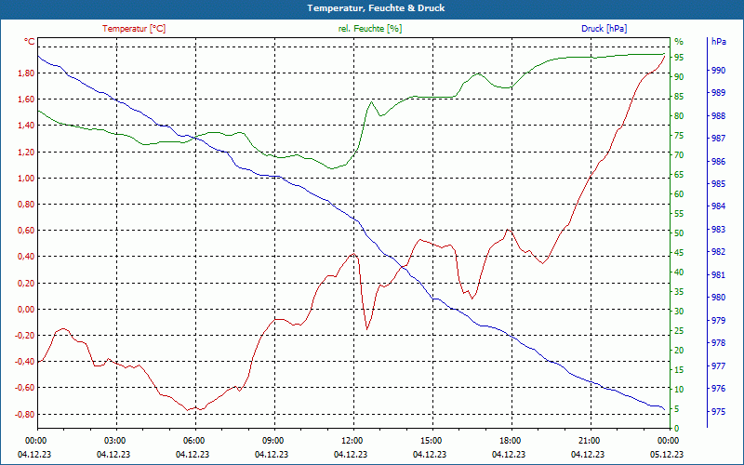The width and height of the screenshot is (744, 465).
Task: Click the 1,60 temperature axis value
Action: [27, 100]
